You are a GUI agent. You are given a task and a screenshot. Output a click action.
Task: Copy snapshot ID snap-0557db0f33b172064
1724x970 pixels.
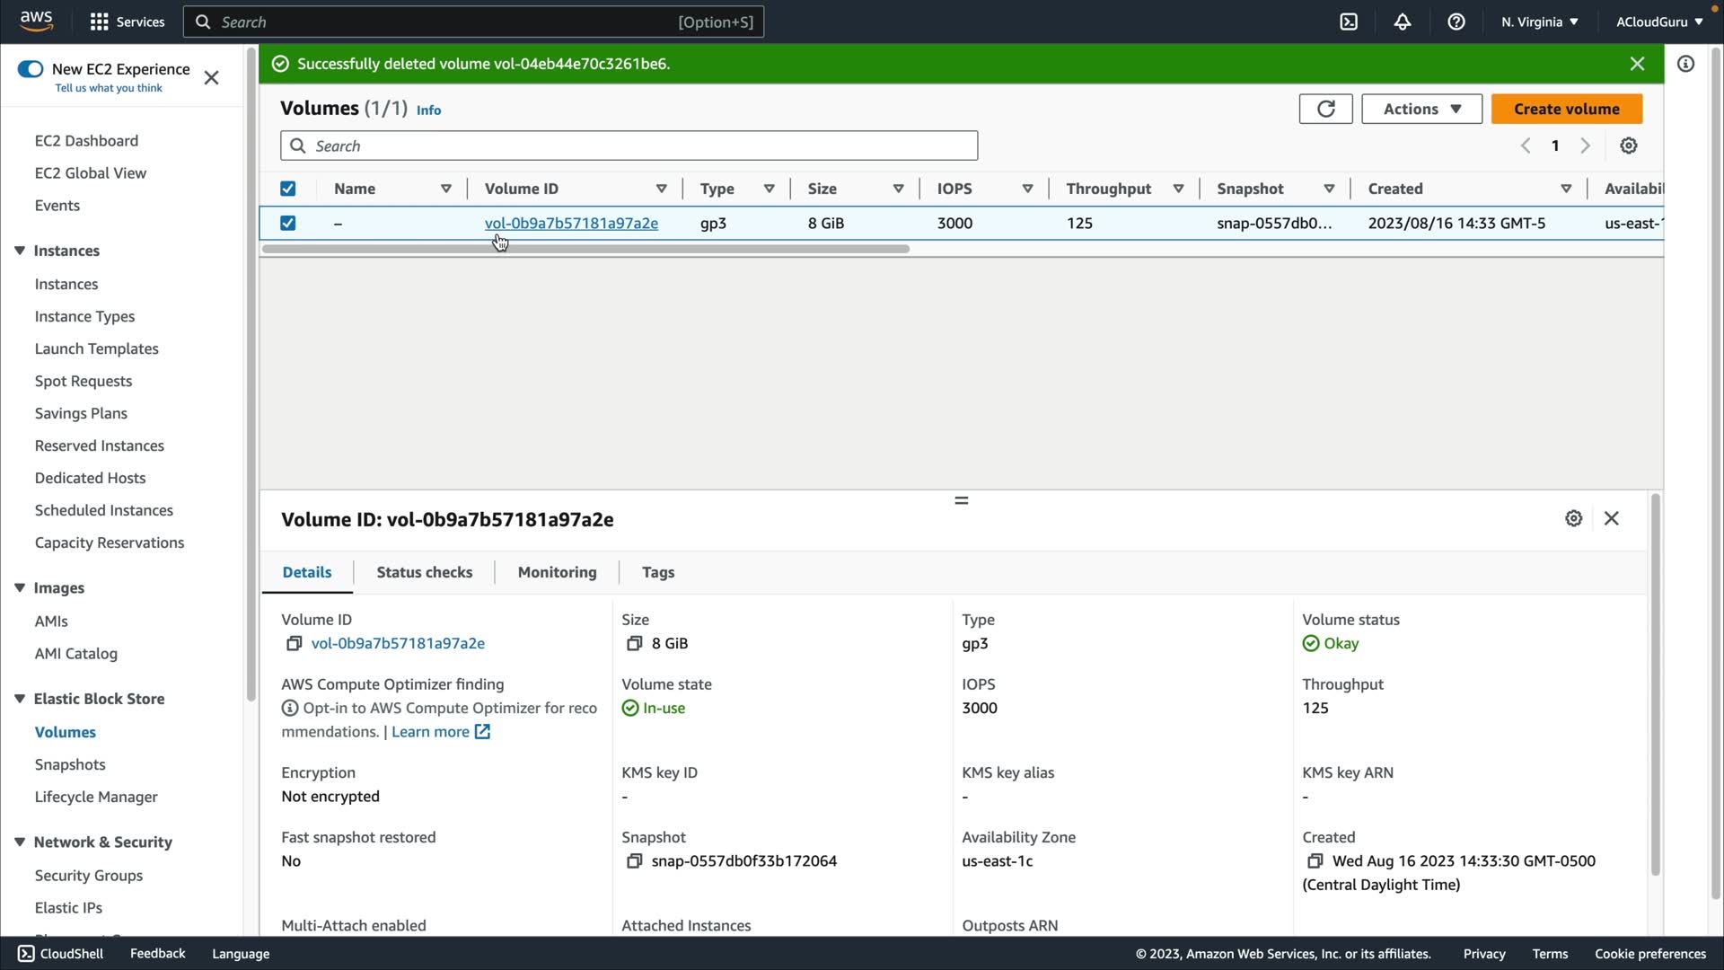(634, 860)
